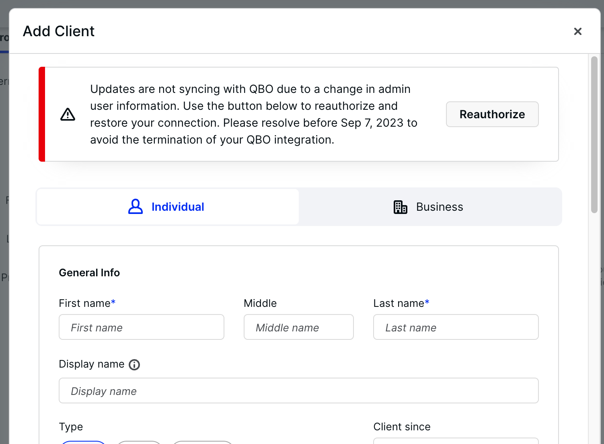The height and width of the screenshot is (444, 604).
Task: Click the warning triangle icon in alert
Action: (68, 115)
